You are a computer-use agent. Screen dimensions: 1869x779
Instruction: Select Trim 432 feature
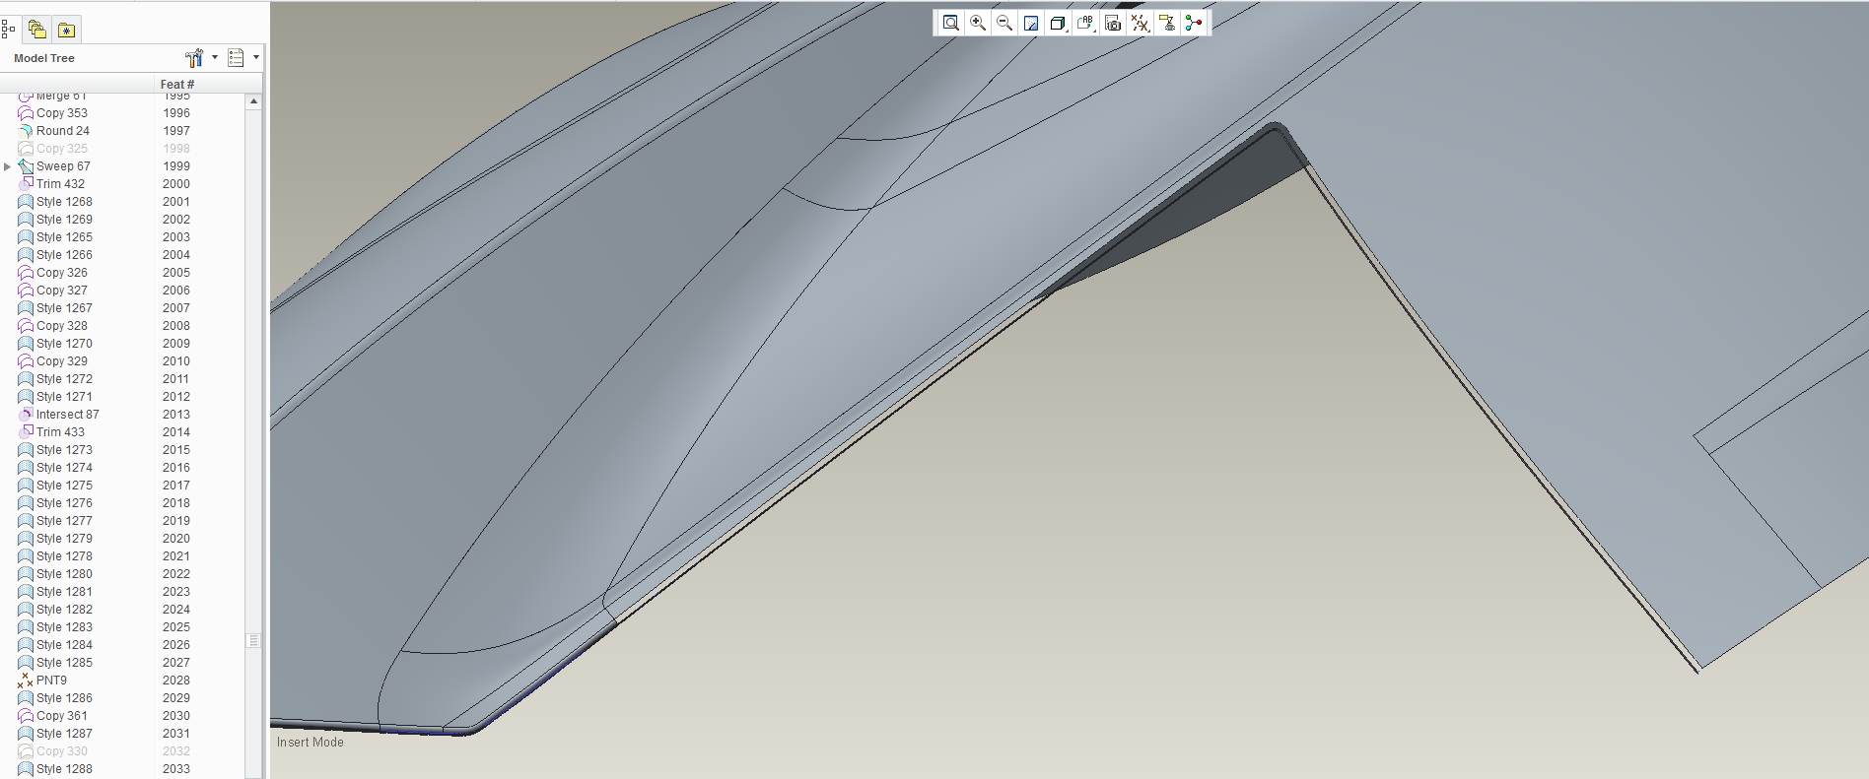tap(60, 184)
